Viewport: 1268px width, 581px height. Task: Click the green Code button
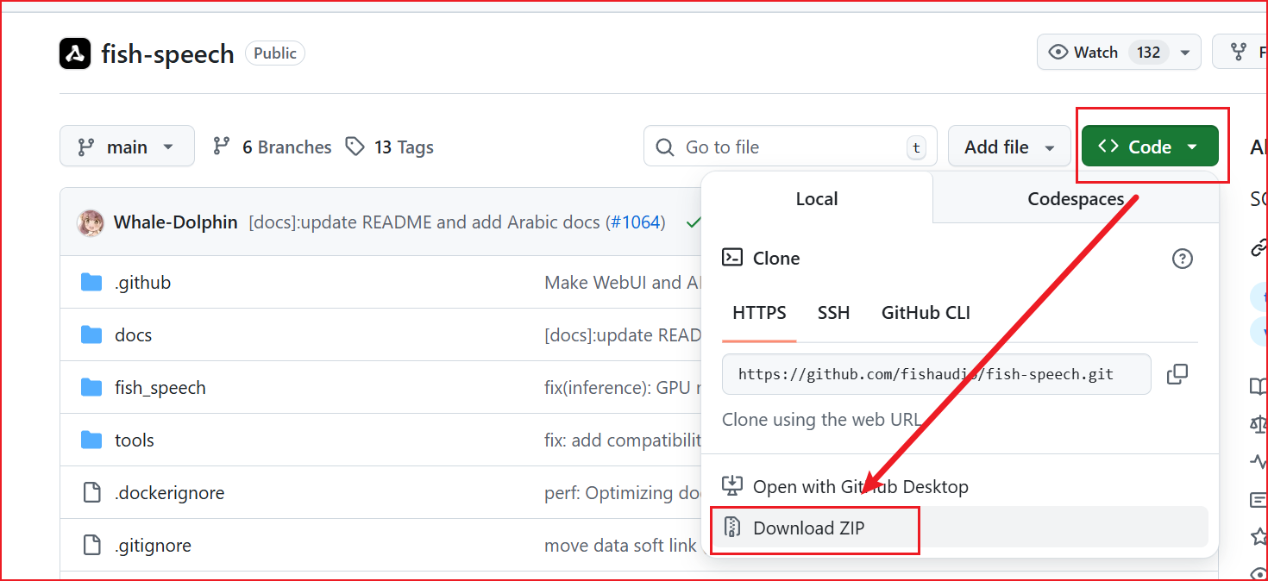tap(1150, 147)
